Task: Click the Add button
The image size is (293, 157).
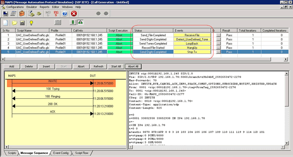Action: point(12,66)
